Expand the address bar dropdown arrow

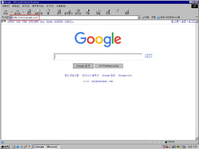coord(139,17)
